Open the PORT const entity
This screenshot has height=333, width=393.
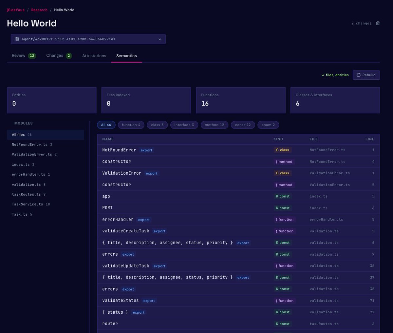[238, 208]
